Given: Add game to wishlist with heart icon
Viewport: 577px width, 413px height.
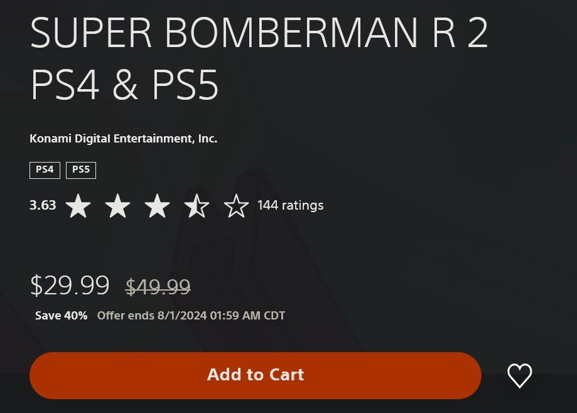Looking at the screenshot, I should click(x=520, y=375).
